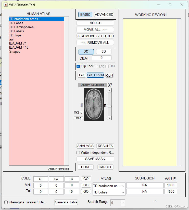Click DONE button
This screenshot has width=189, height=210.
click(x=86, y=167)
